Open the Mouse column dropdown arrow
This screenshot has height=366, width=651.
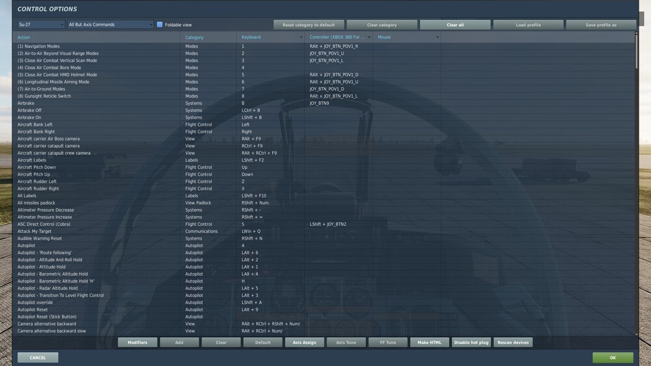tap(437, 37)
